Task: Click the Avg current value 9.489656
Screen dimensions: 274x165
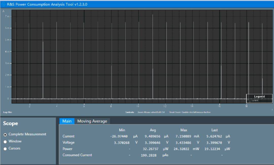Action: 152,136
